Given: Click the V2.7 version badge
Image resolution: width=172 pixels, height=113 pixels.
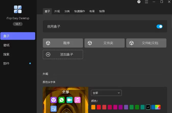Looking at the screenshot, I should coord(18,24).
